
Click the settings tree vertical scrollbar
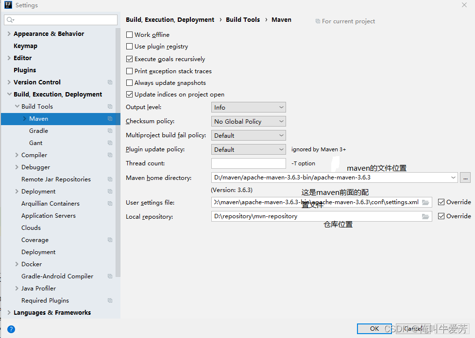pyautogui.click(x=118, y=152)
